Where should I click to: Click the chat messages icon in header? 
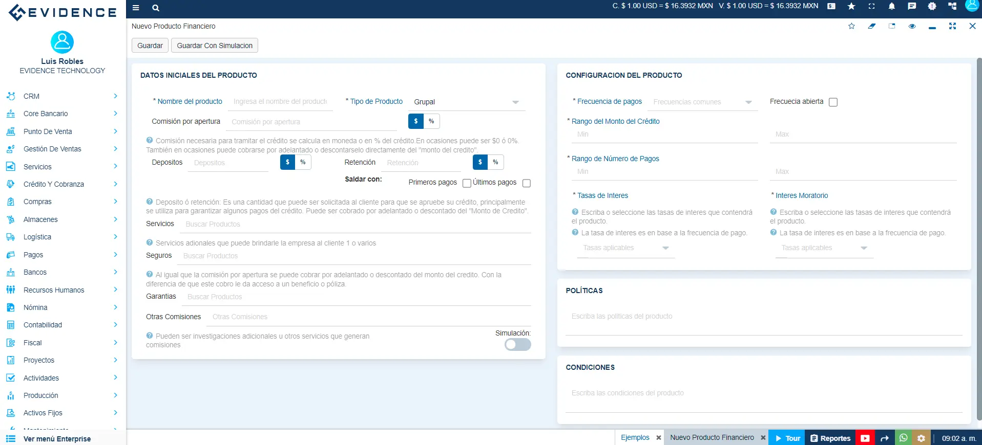point(912,7)
